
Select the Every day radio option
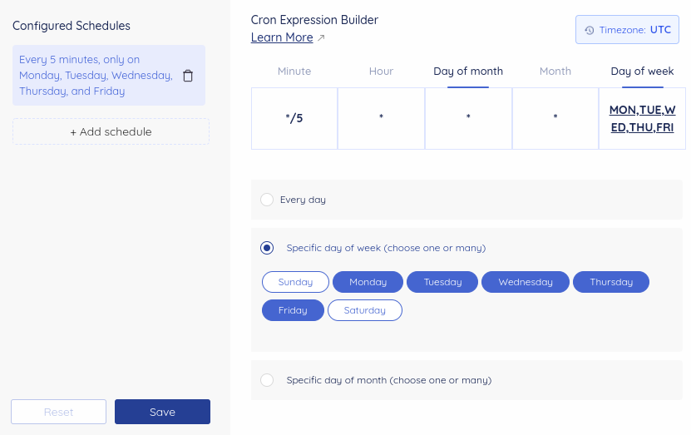267,200
